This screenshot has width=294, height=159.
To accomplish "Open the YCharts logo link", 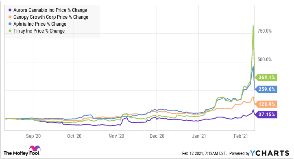I will pyautogui.click(x=270, y=153).
